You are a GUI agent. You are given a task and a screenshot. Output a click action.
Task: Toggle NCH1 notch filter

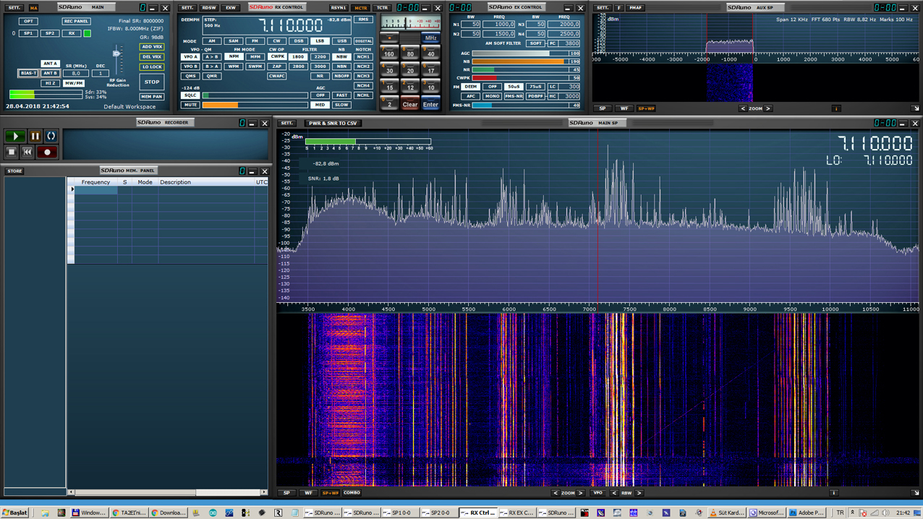click(x=363, y=56)
